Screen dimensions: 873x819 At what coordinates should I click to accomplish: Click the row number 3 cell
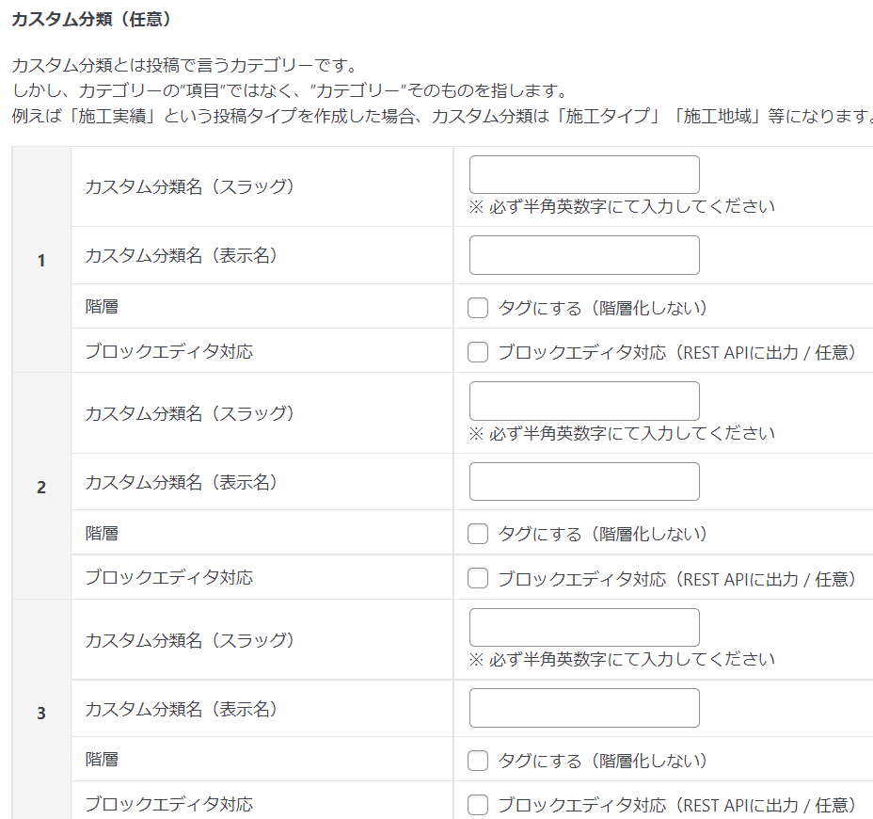pyautogui.click(x=41, y=714)
